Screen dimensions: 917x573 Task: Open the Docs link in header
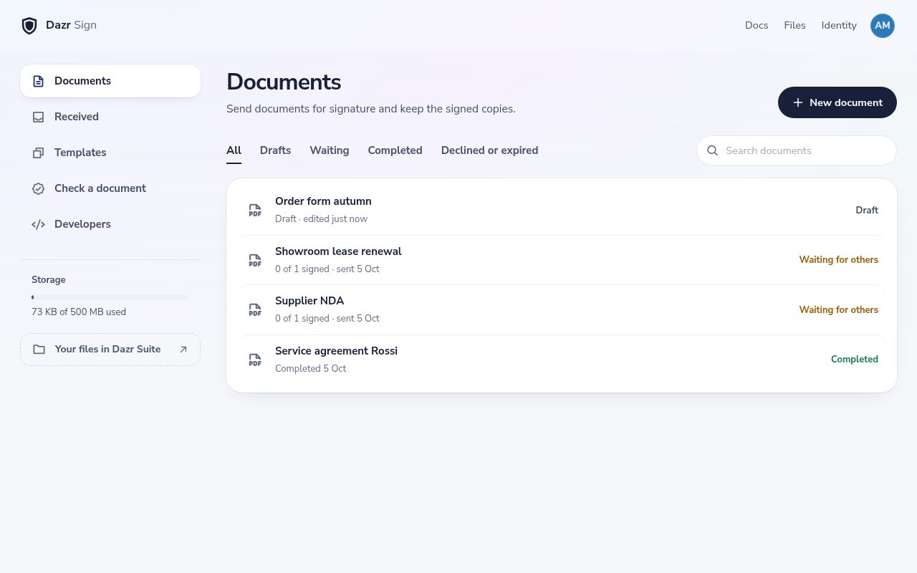coord(757,26)
